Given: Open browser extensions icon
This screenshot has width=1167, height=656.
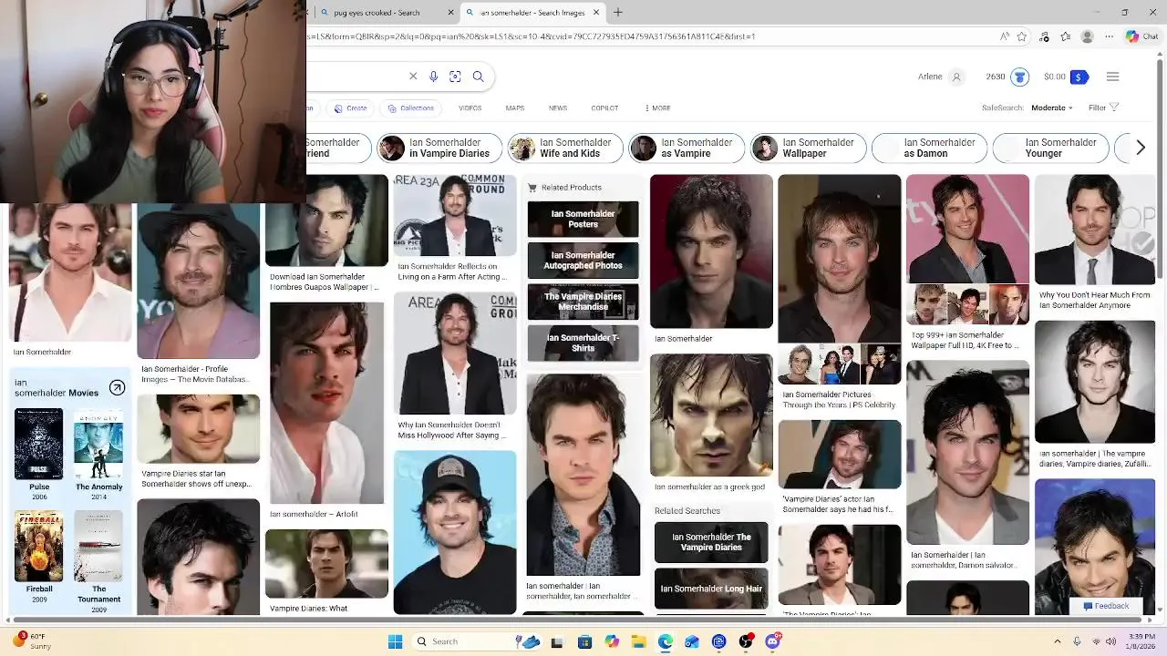Looking at the screenshot, I should [1044, 36].
